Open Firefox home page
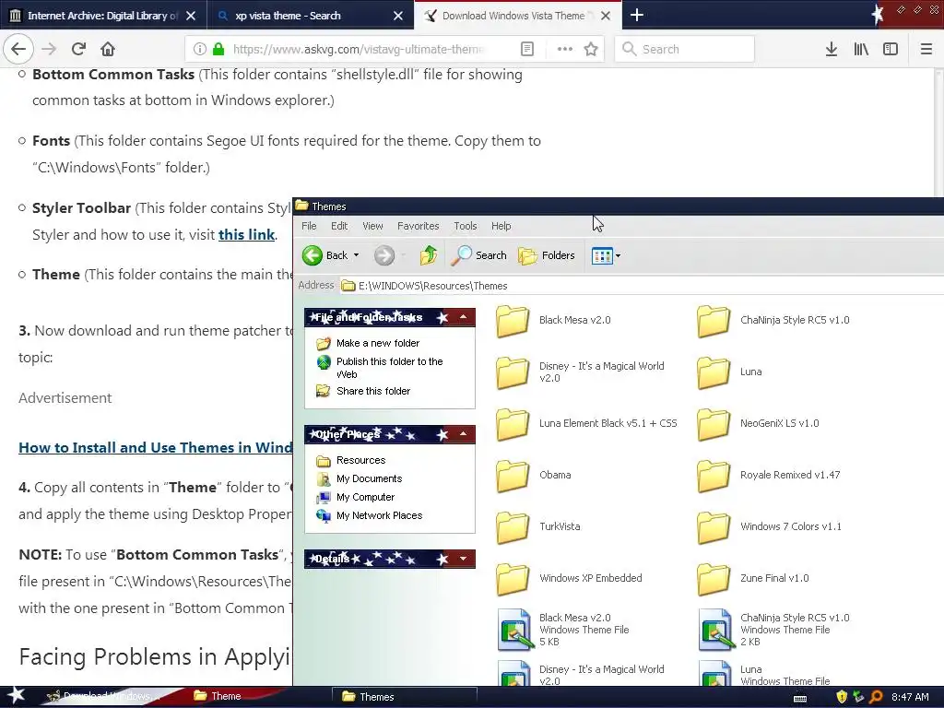This screenshot has width=944, height=708. point(108,49)
